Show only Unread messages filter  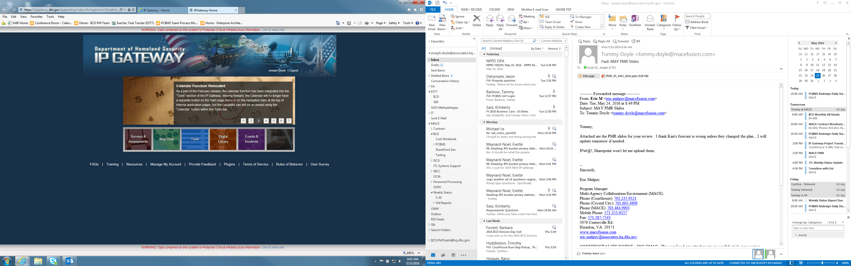[x=496, y=48]
